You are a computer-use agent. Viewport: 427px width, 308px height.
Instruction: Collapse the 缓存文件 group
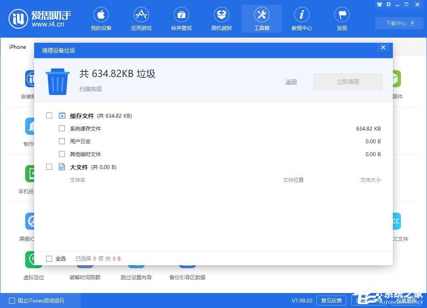[62, 115]
